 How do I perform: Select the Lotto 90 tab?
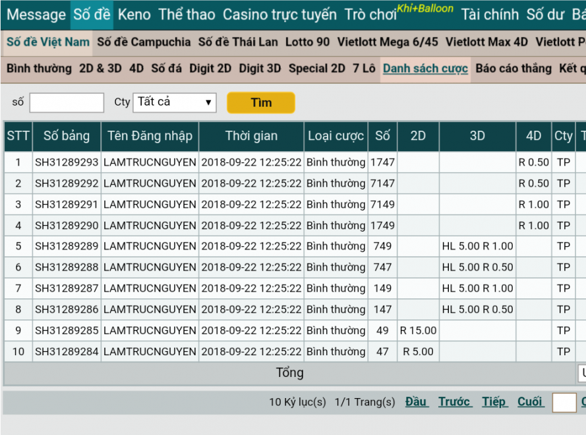[x=307, y=42]
